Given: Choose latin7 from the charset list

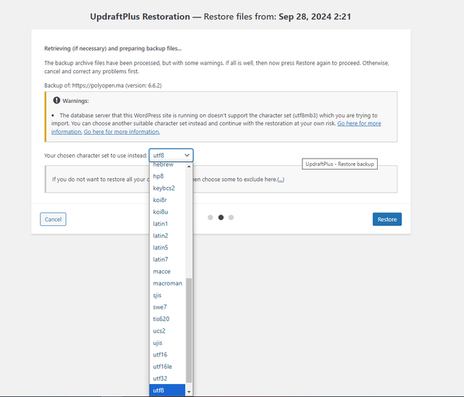Looking at the screenshot, I should point(167,259).
